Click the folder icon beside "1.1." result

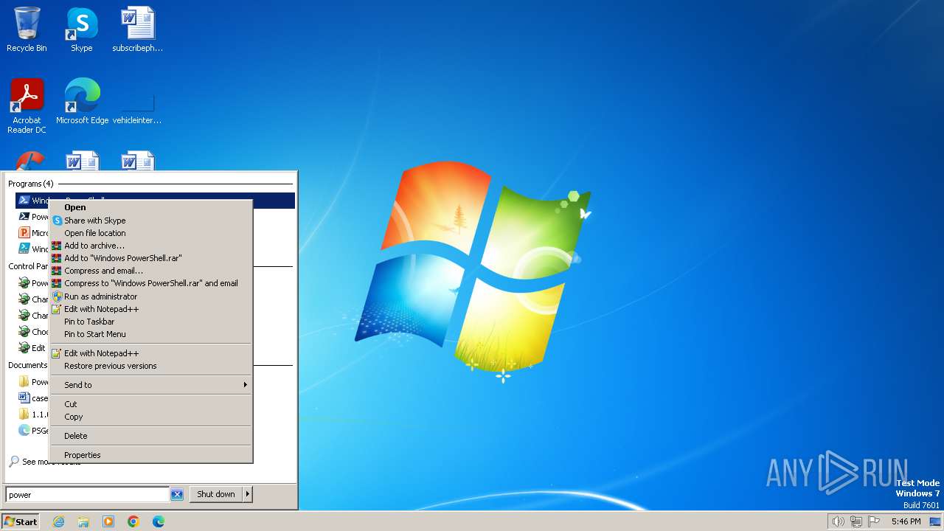pyautogui.click(x=24, y=414)
